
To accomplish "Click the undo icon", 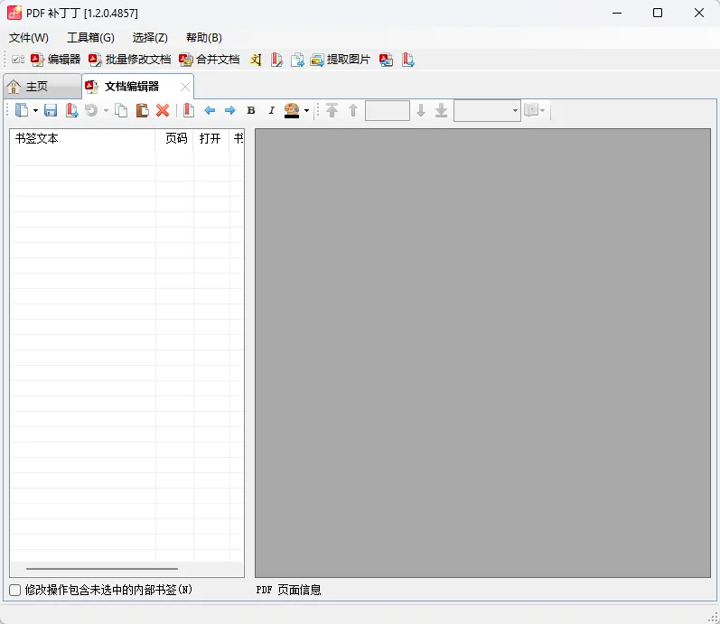I will pyautogui.click(x=91, y=110).
